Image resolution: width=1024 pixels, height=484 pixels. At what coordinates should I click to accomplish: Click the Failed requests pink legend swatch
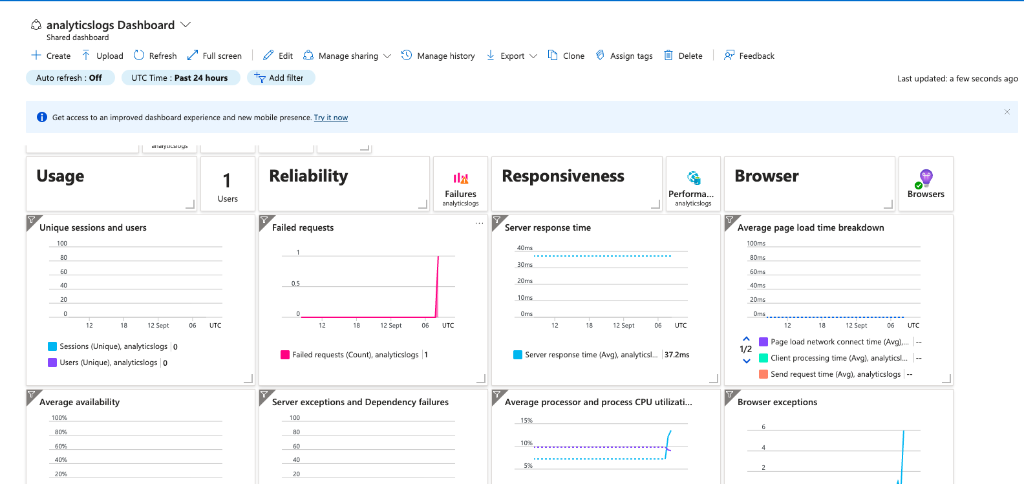pyautogui.click(x=285, y=355)
